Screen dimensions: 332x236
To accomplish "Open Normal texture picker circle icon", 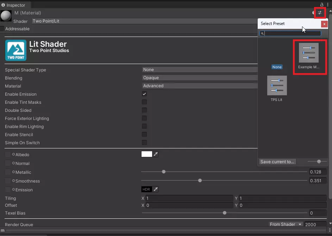I will tap(13, 163).
